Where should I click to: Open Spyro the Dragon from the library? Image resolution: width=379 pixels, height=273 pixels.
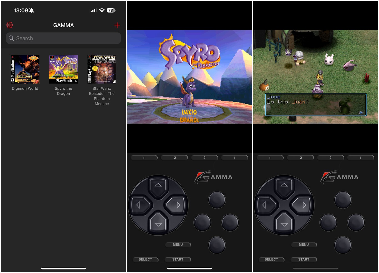pyautogui.click(x=63, y=69)
